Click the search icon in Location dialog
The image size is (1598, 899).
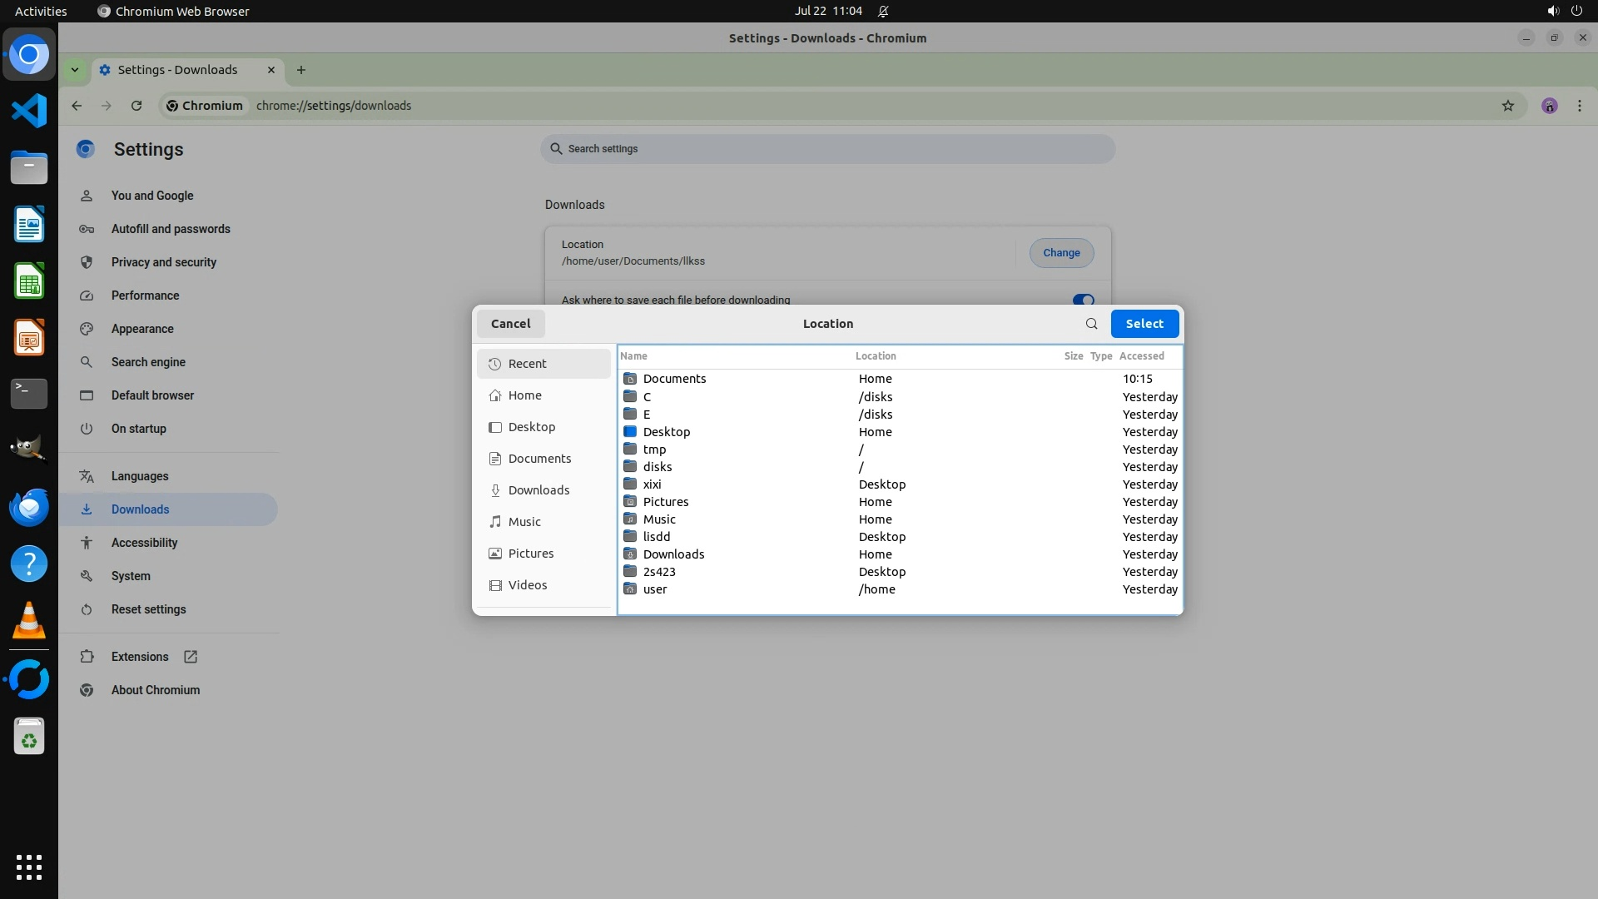pos(1091,324)
